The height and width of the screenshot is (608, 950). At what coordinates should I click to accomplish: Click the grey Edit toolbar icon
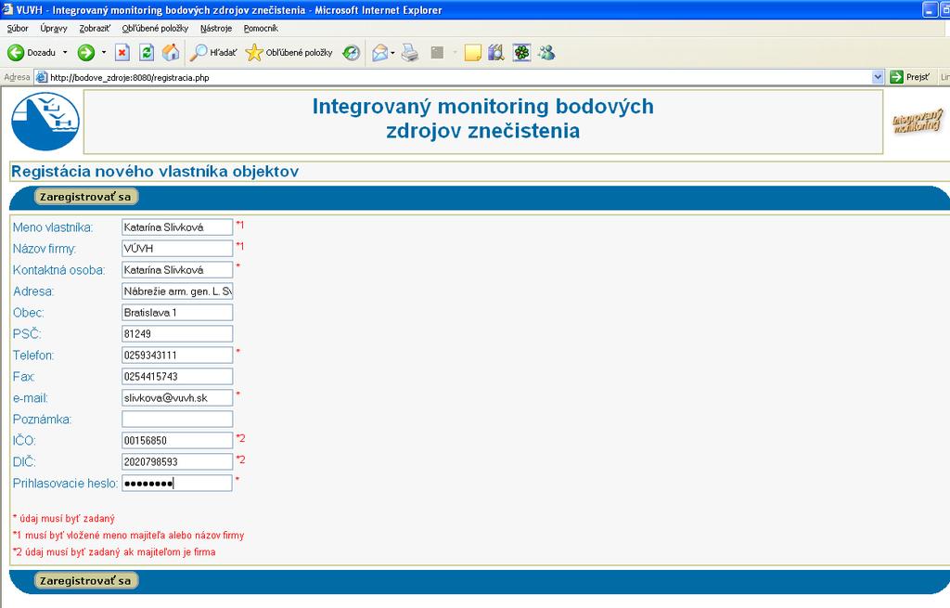coord(438,53)
